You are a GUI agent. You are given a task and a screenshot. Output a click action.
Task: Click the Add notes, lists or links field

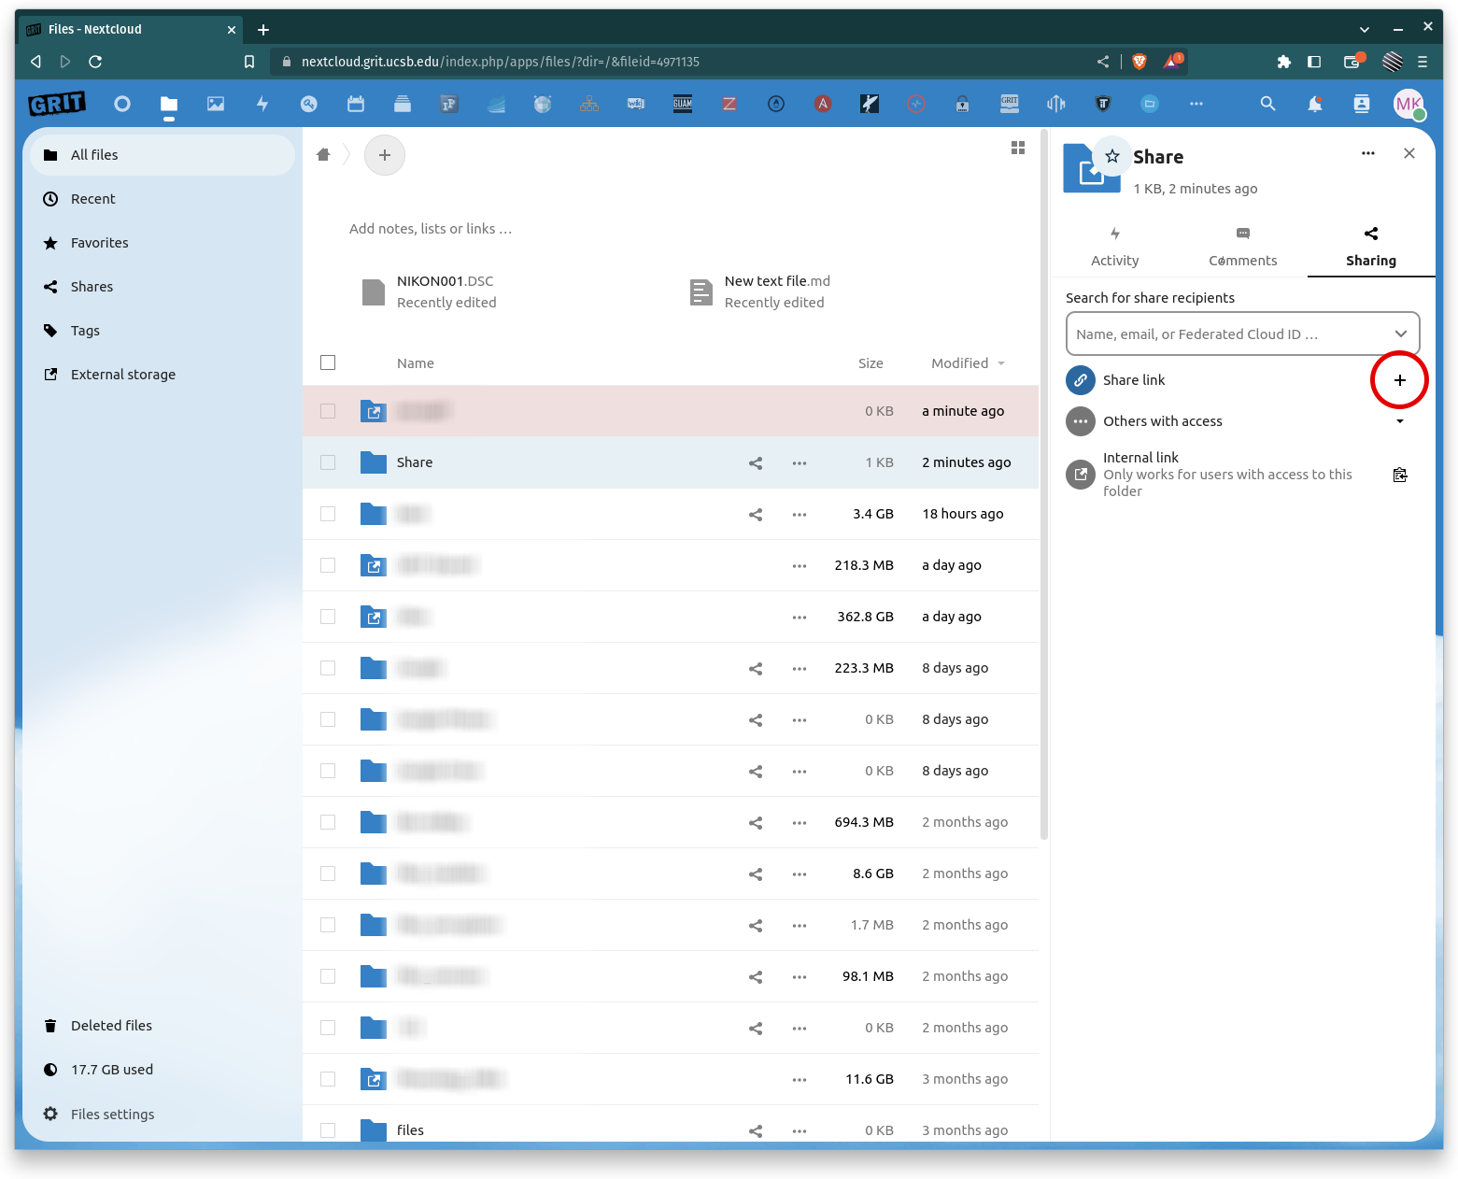tap(431, 229)
